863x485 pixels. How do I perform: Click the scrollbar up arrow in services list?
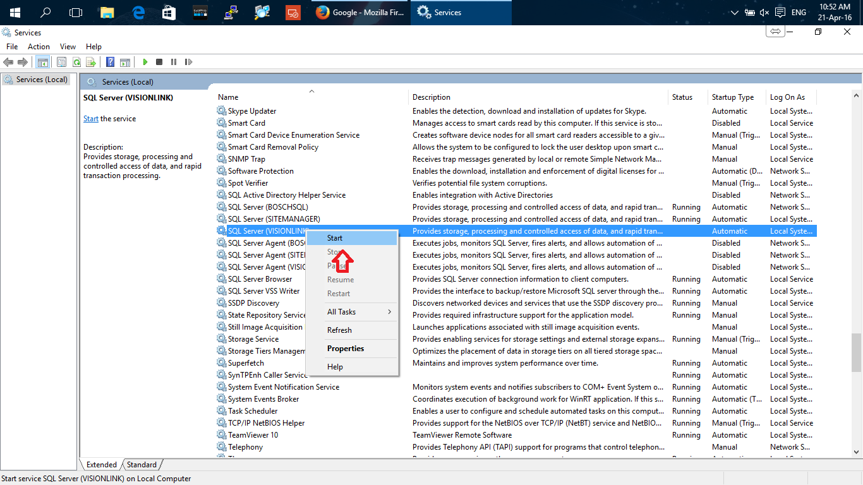click(x=856, y=96)
